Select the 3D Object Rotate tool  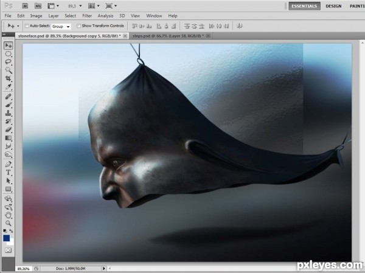(x=9, y=199)
